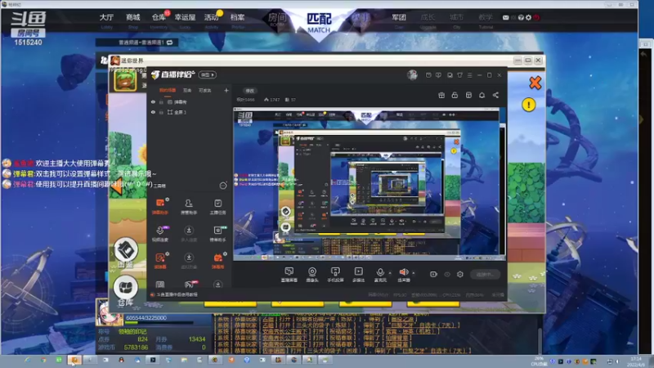Click the lock icon in companion top-right toolbar
Viewport: 654px width, 368px height.
[455, 95]
